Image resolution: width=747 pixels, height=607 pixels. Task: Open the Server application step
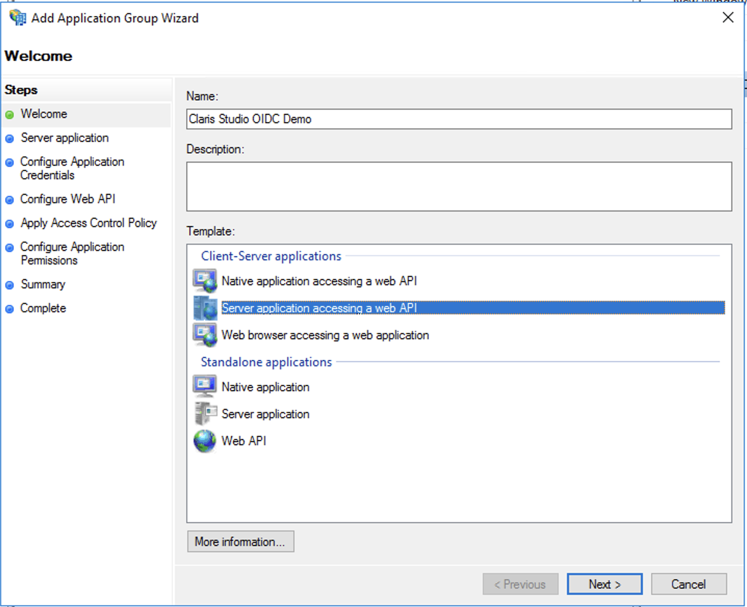(x=64, y=138)
